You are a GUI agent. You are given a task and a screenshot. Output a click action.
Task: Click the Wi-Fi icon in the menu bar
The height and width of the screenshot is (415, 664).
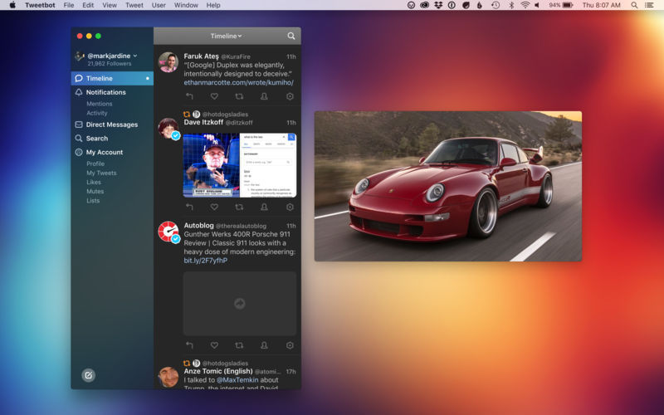click(x=525, y=5)
